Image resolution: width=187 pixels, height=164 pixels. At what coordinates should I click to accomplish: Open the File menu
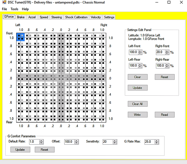point(4,9)
